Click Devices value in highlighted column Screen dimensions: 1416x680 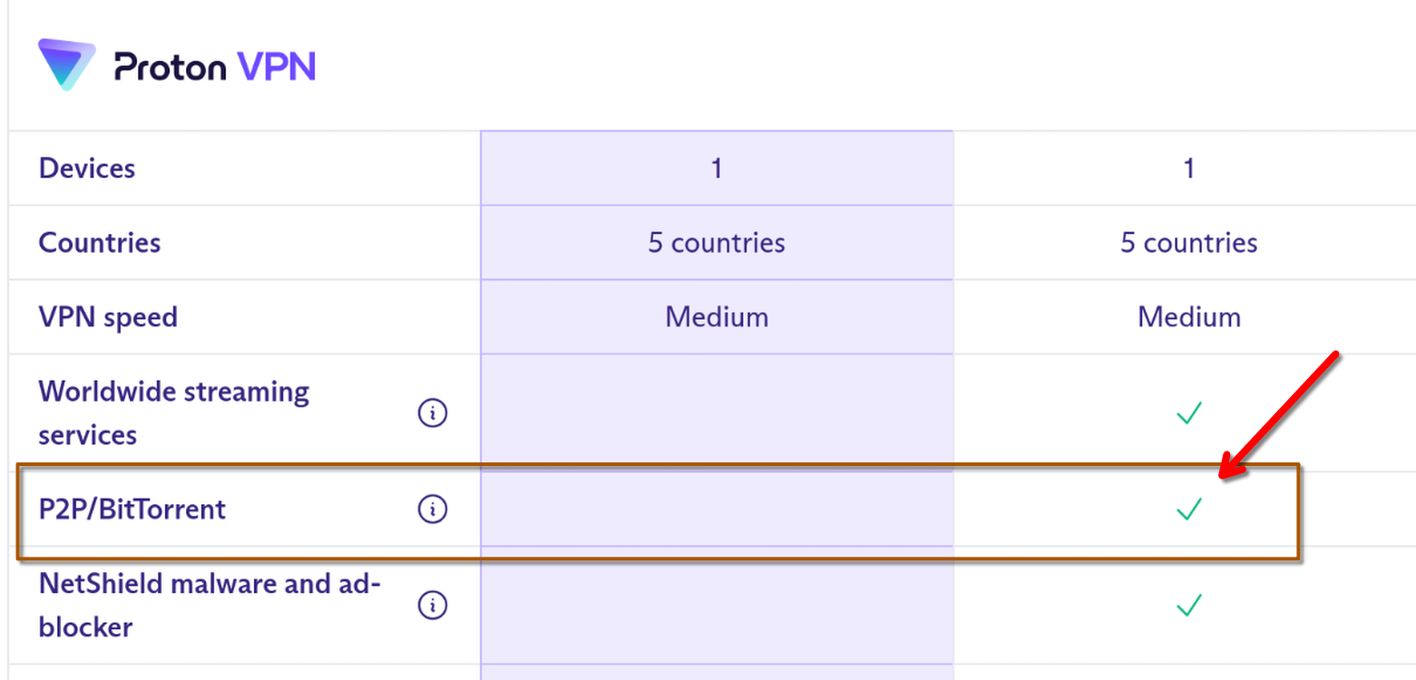[x=717, y=169]
